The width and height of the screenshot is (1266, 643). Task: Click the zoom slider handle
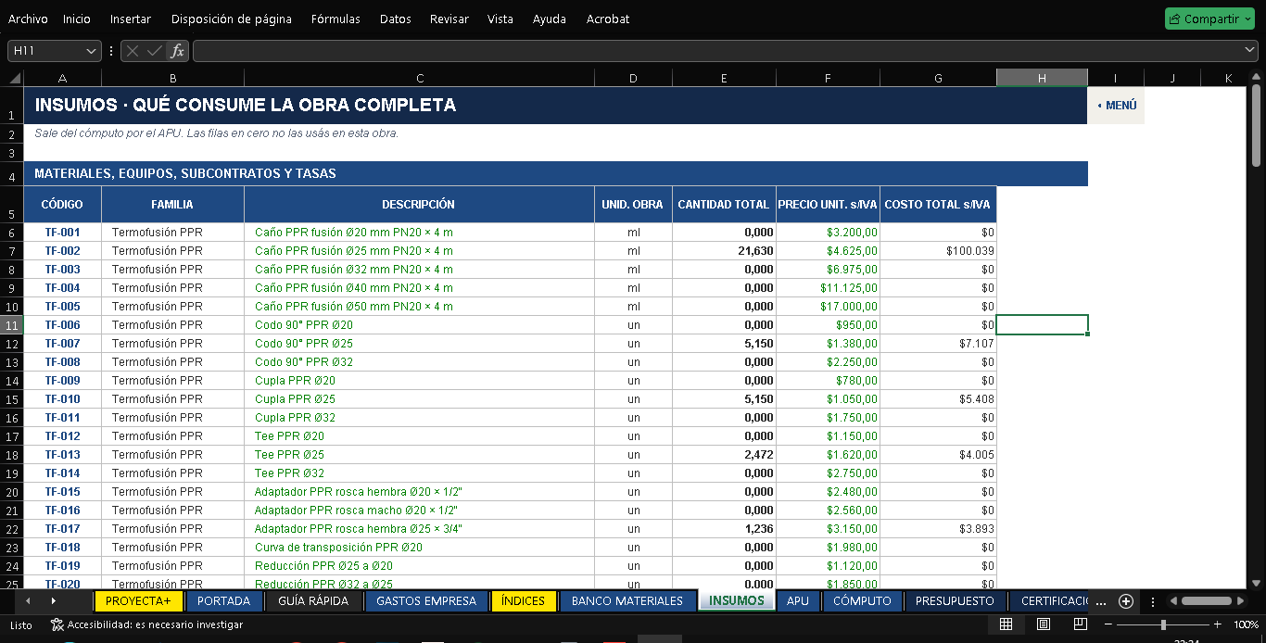[1163, 625]
